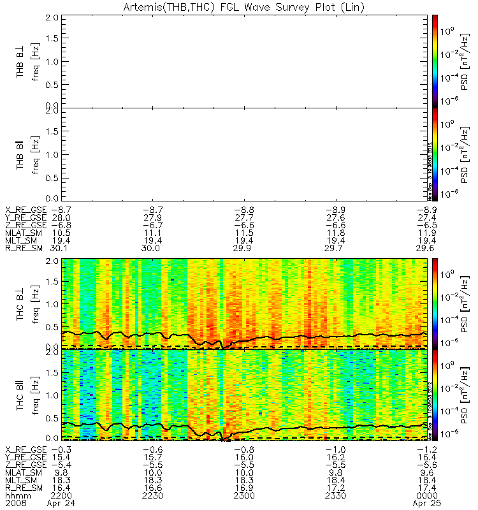Image resolution: width=478 pixels, height=510 pixels.
Task: Click the "PSD [nT²/Hz]" label of the top color bar
Action: [x=465, y=62]
